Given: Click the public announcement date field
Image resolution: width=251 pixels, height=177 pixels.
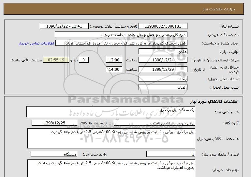Looking at the screenshot, I should coord(64,26).
